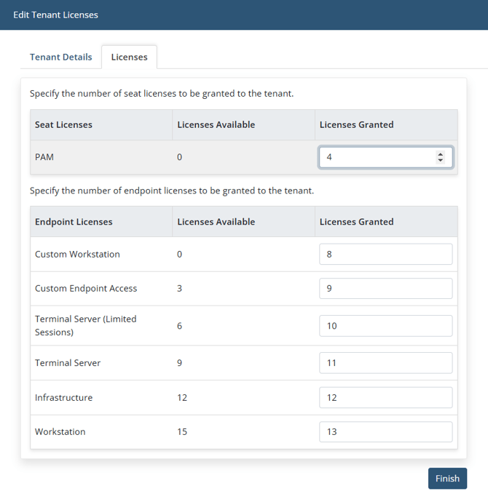The image size is (488, 499).
Task: Select the PAM row label
Action: click(44, 157)
